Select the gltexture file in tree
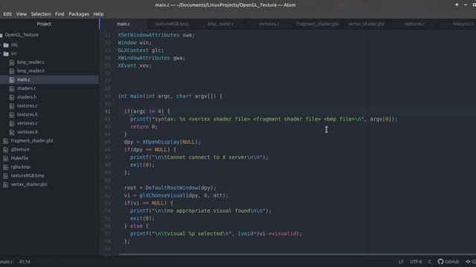Image resolution: width=476 pixels, height=267 pixels. click(20, 150)
